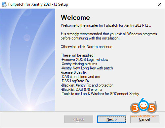Viewport: 165px width, 128px height.
Task: Click the line '-Remove XDOS Login window'
Action: point(84,60)
